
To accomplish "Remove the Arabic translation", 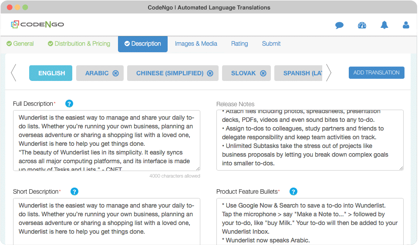I will (115, 73).
